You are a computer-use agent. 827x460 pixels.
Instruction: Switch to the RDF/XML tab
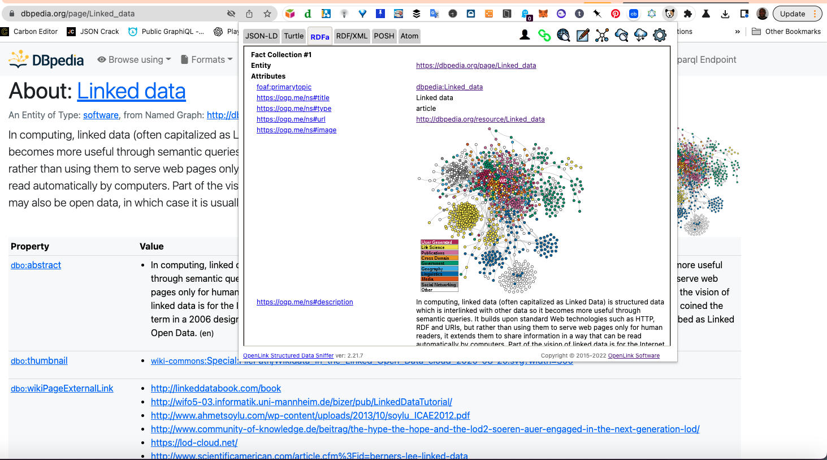click(352, 36)
